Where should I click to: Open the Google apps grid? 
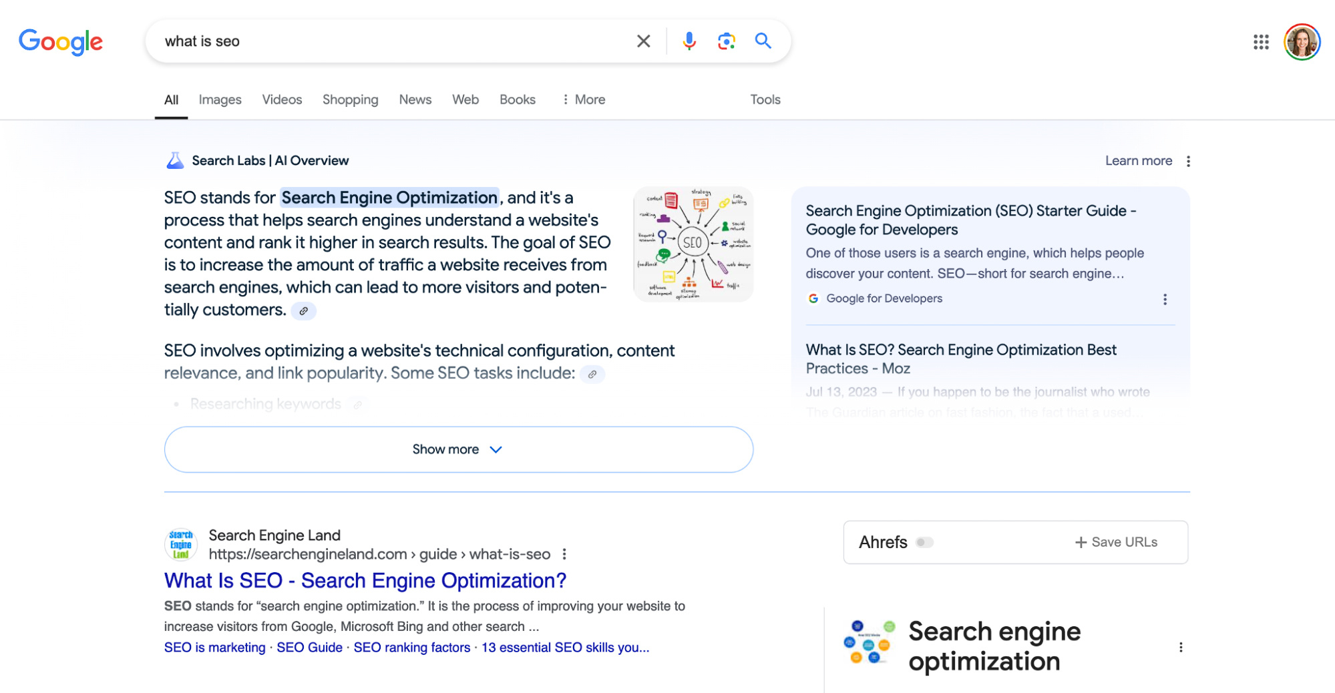pos(1261,42)
